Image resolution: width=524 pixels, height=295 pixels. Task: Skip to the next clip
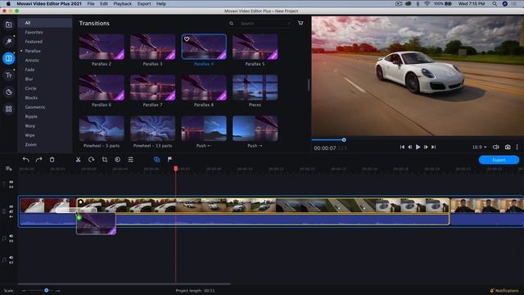point(433,147)
